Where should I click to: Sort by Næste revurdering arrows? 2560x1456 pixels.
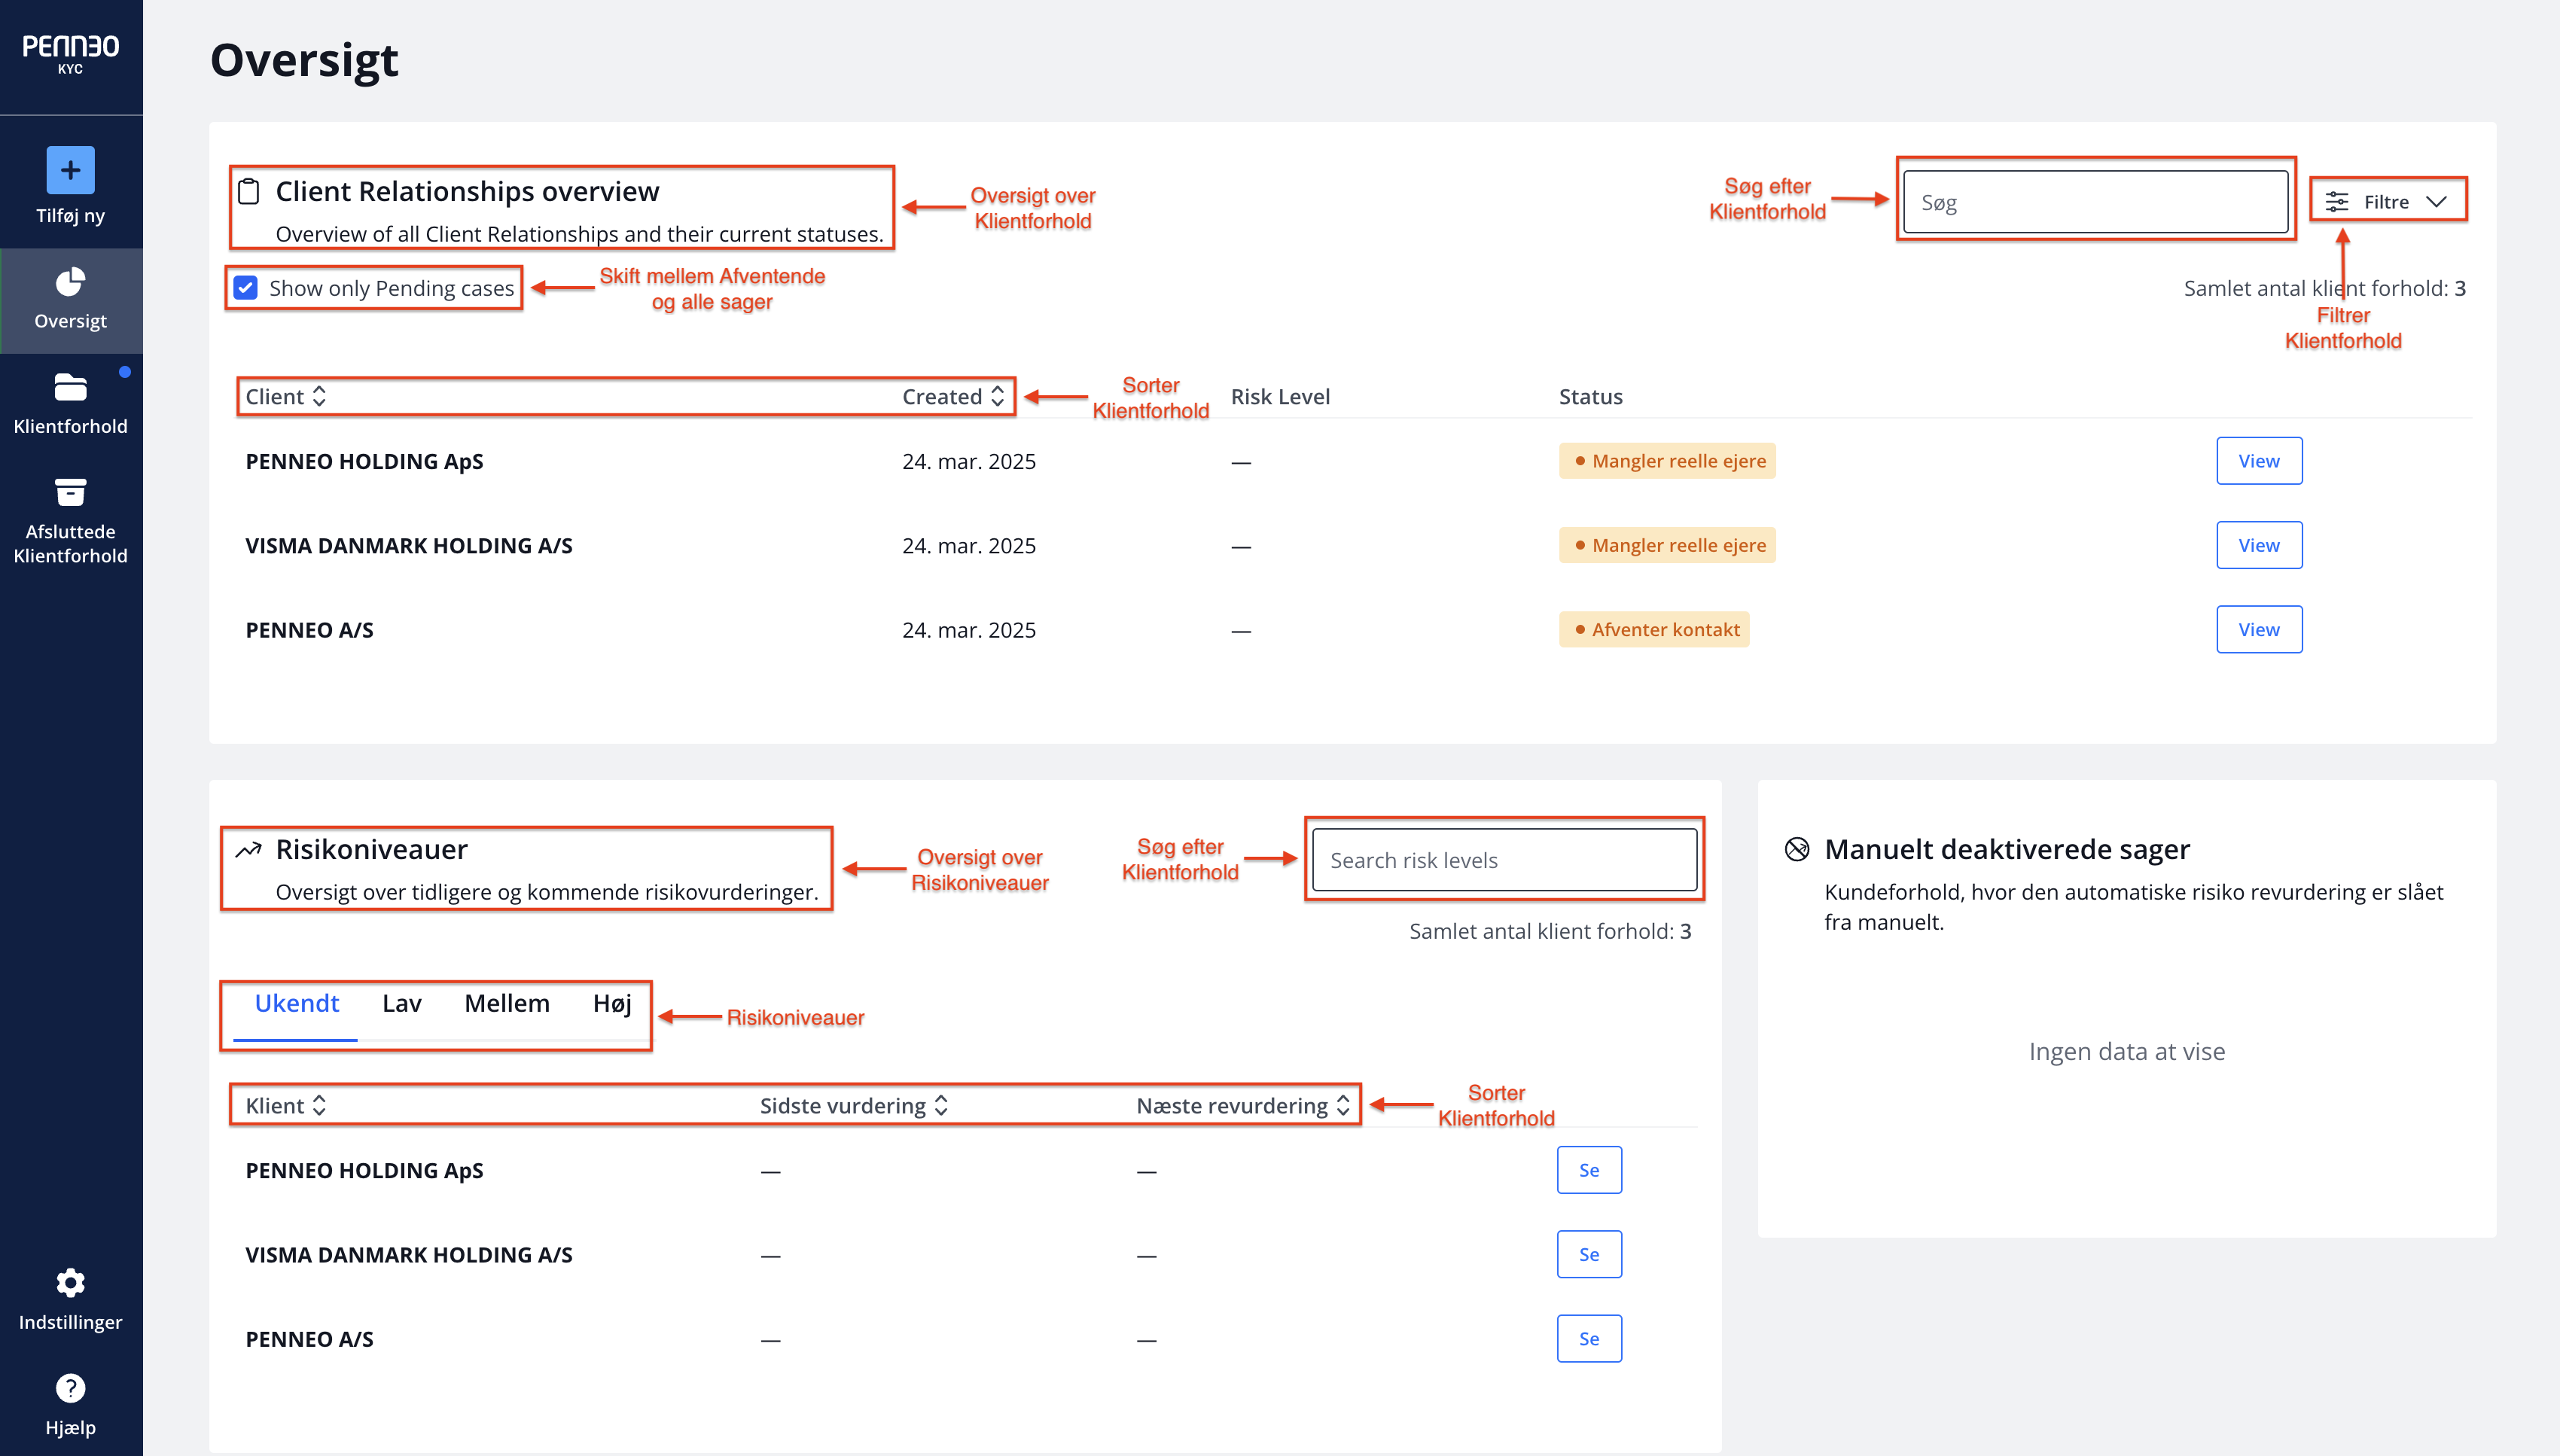pos(1343,1105)
